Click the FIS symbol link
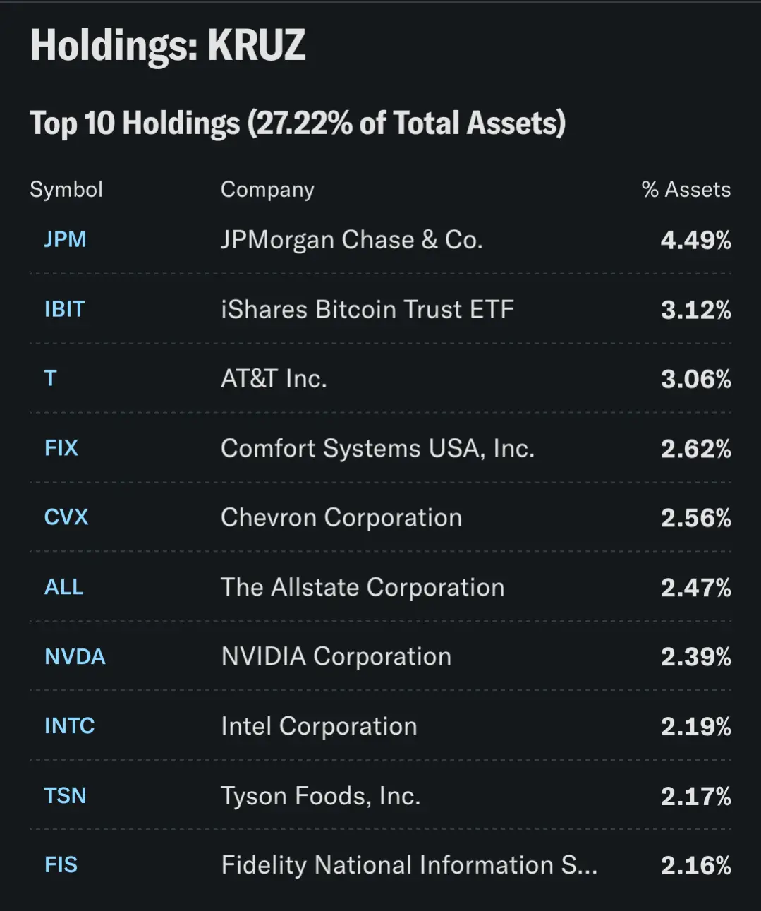Viewport: 761px width, 911px height. (x=61, y=865)
